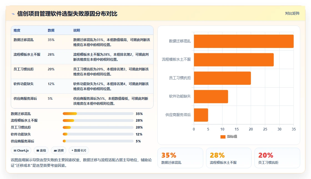This screenshot has height=179, width=311.
Task: Click the blue icon beside the page title
Action: point(13,14)
